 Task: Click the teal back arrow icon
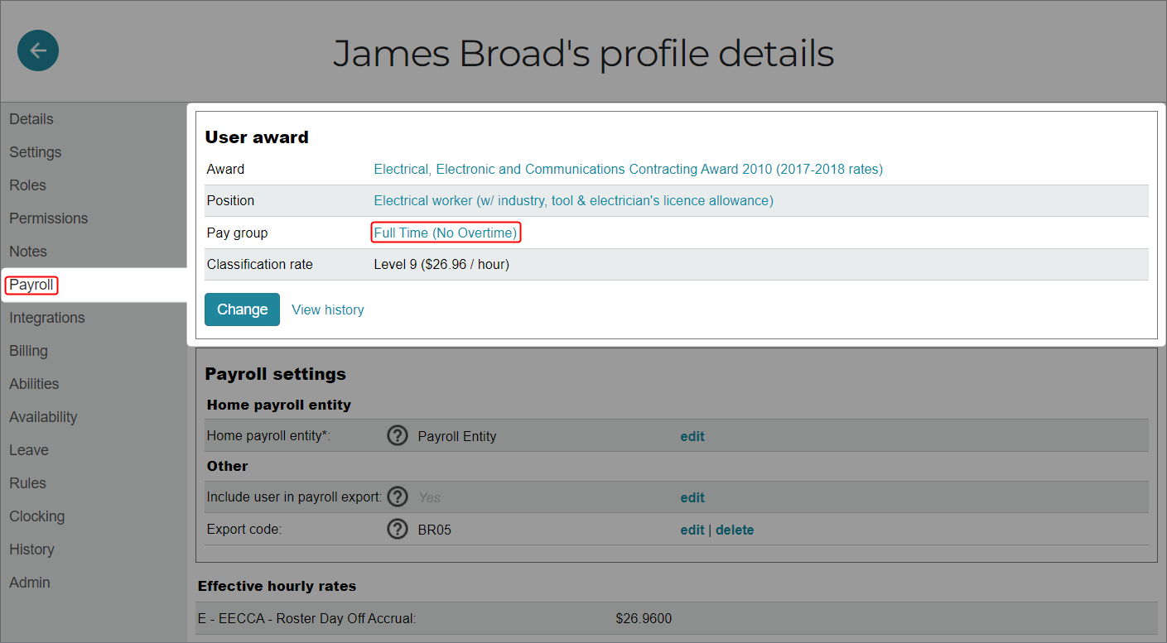tap(37, 50)
